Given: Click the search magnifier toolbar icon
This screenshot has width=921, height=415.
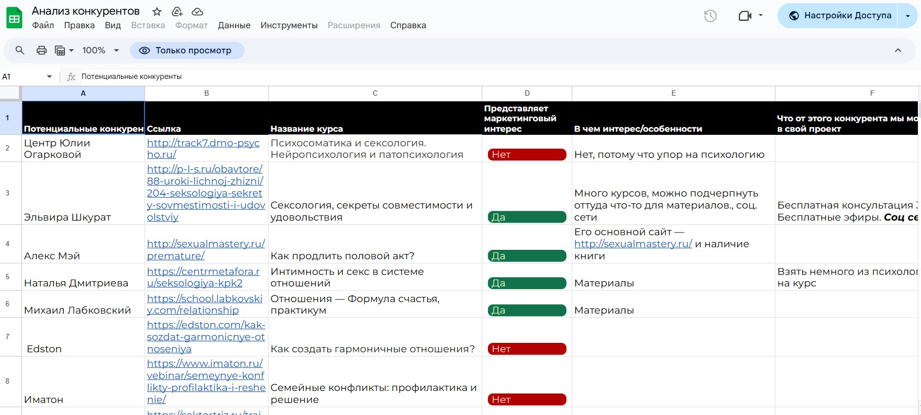Looking at the screenshot, I should [20, 50].
